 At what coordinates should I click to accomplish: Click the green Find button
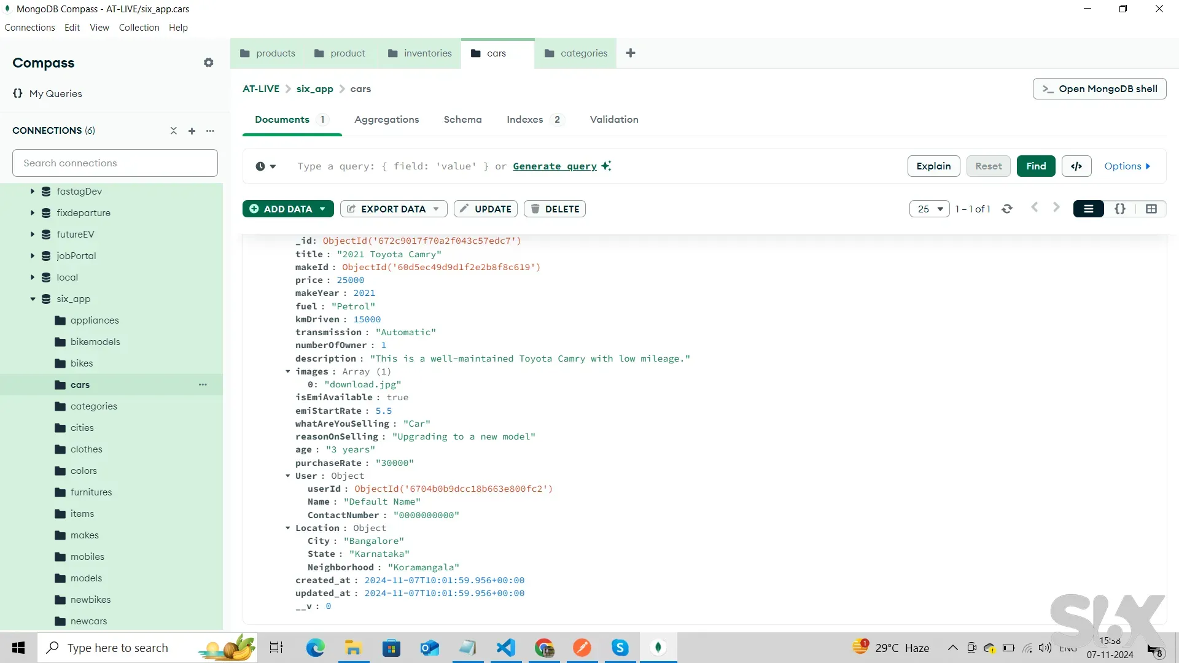pos(1035,166)
